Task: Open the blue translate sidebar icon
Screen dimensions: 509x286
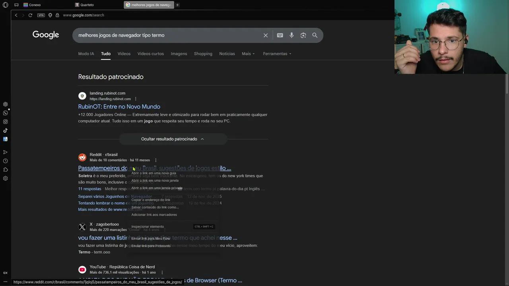Action: [5, 139]
